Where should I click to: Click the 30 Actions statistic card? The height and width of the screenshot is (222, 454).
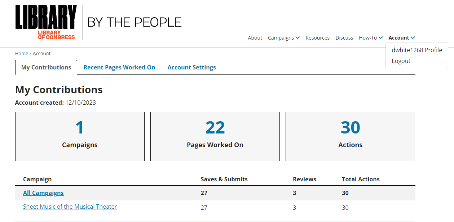point(350,136)
